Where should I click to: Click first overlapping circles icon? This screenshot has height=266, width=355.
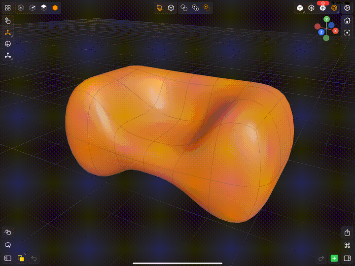[184, 8]
